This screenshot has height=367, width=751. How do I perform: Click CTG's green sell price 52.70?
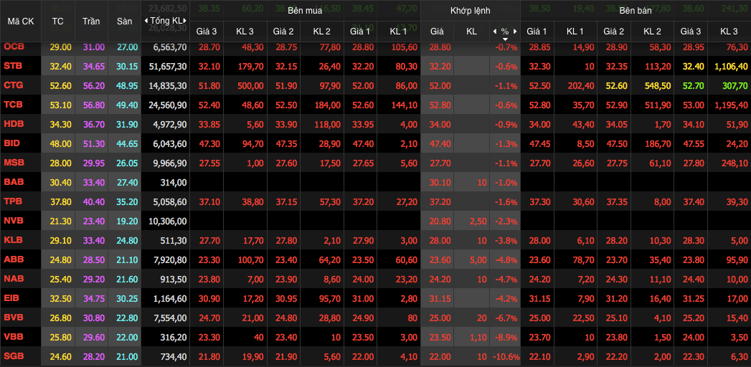click(691, 85)
